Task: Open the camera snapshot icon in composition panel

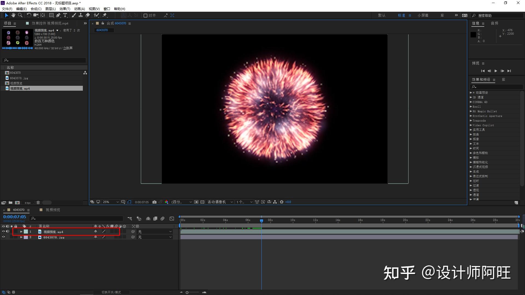Action: (x=154, y=202)
